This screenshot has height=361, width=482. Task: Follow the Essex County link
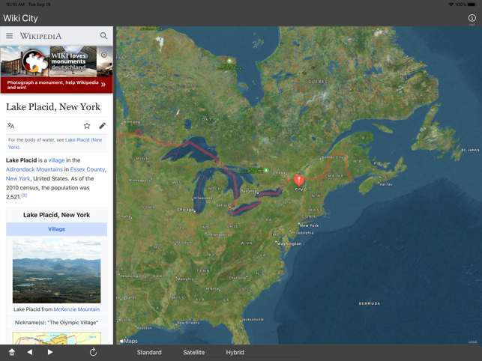(x=88, y=170)
